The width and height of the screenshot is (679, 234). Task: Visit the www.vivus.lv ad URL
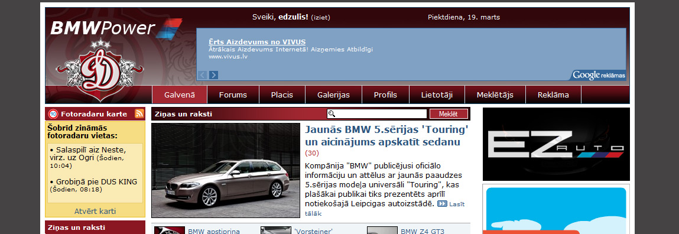(x=228, y=57)
